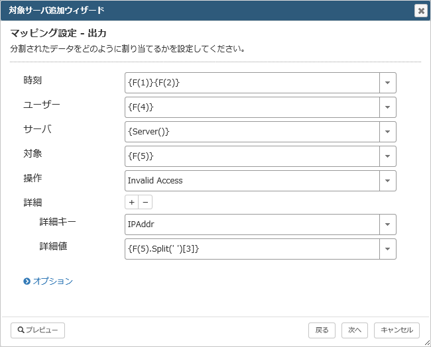Click the plus button to add a detail row

132,203
